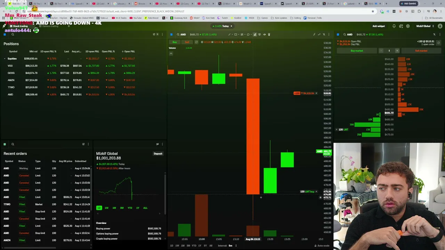Open the rectangle tool dropdown arrow

[238, 34]
